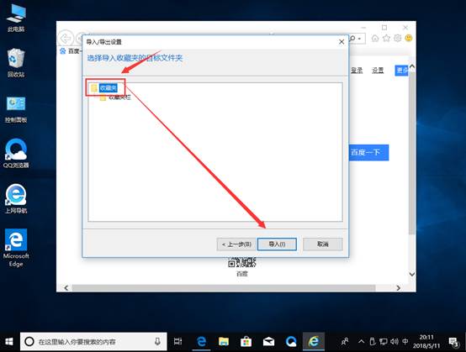
Task: Open Task View on taskbar
Action: pos(177,342)
